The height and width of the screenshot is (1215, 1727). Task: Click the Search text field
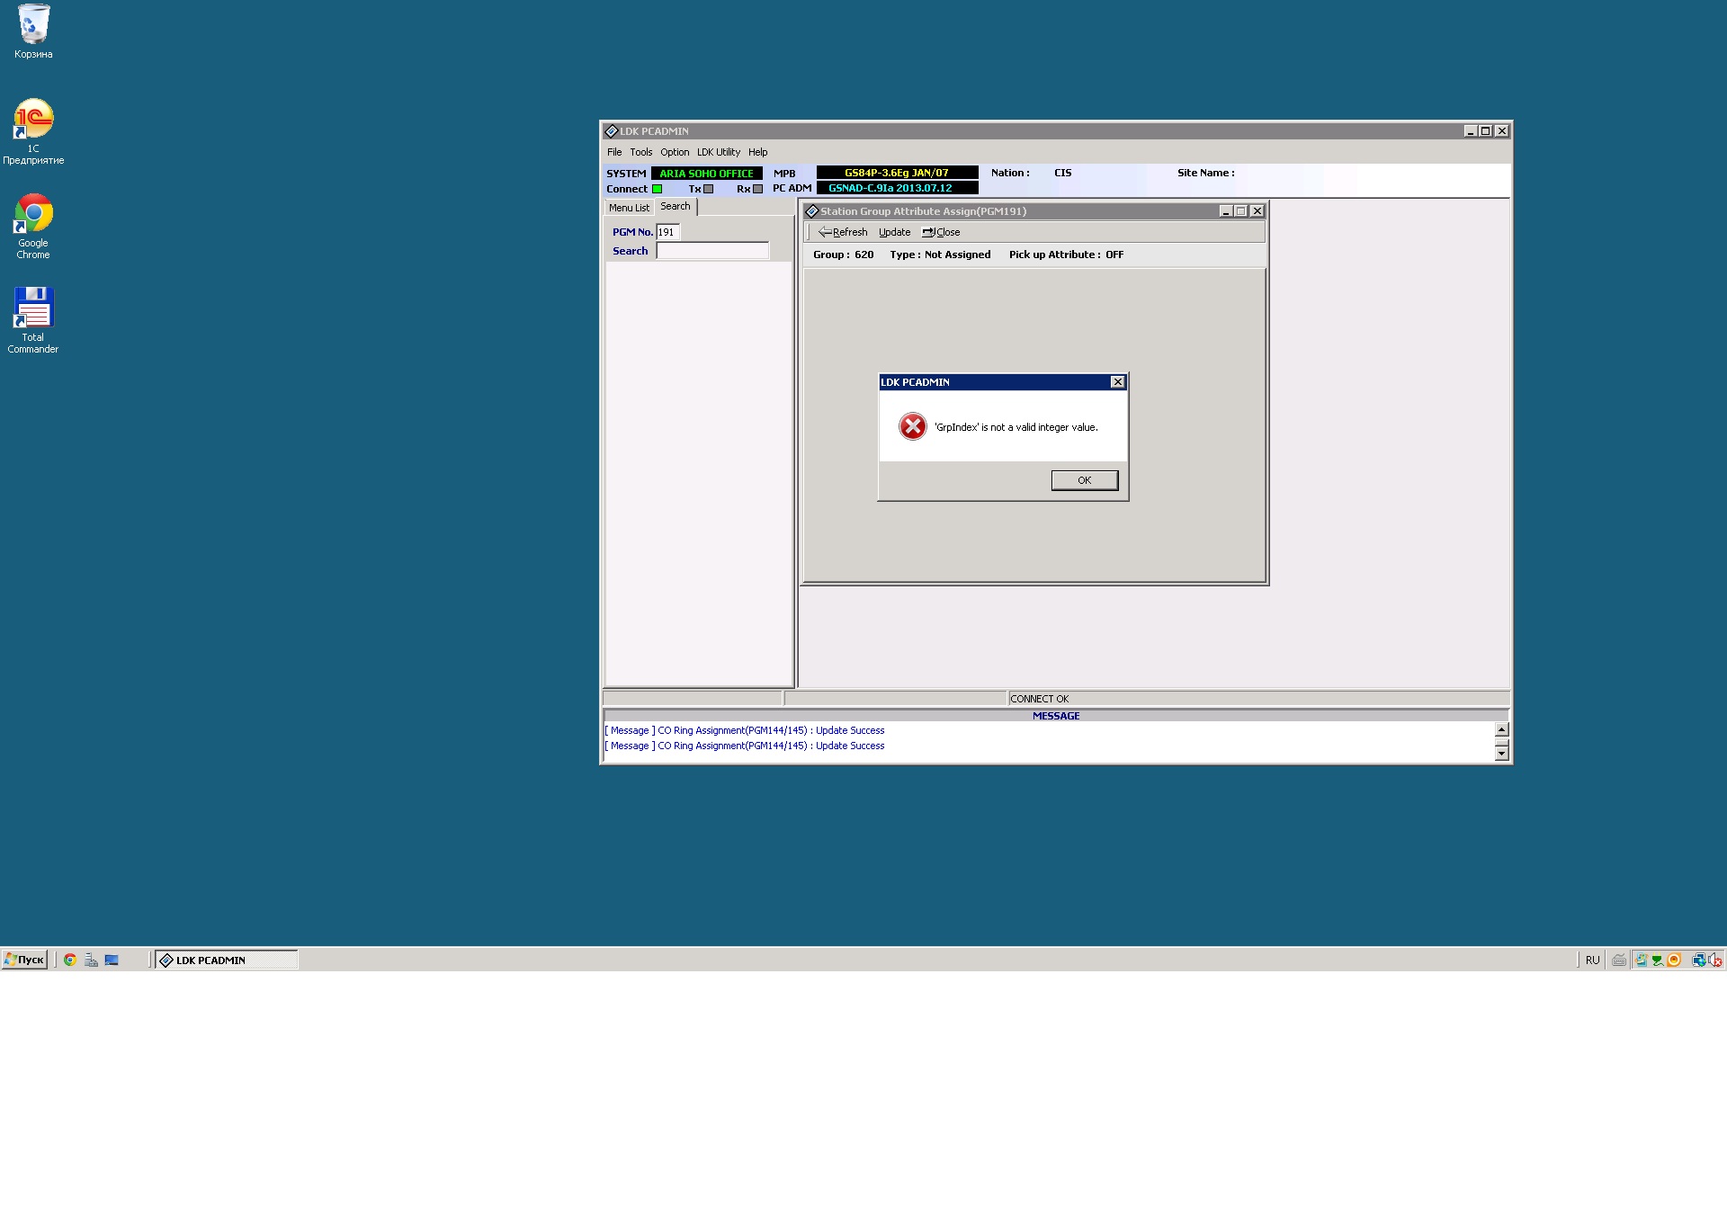[711, 251]
